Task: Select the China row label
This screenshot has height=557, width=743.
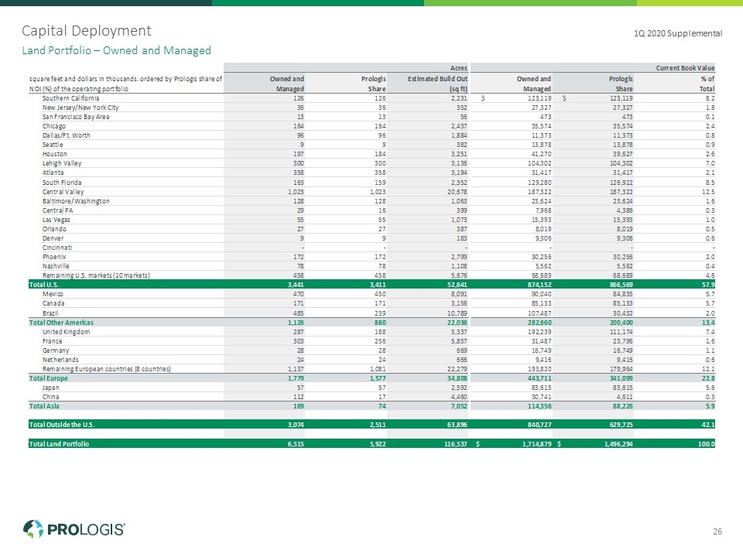Action: (x=51, y=397)
